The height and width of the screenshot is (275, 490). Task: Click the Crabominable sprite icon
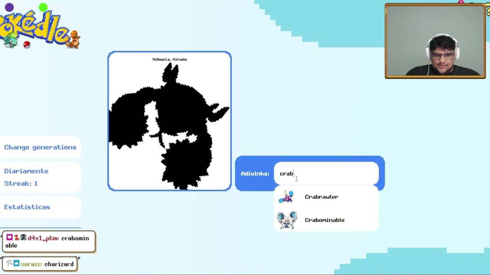287,220
